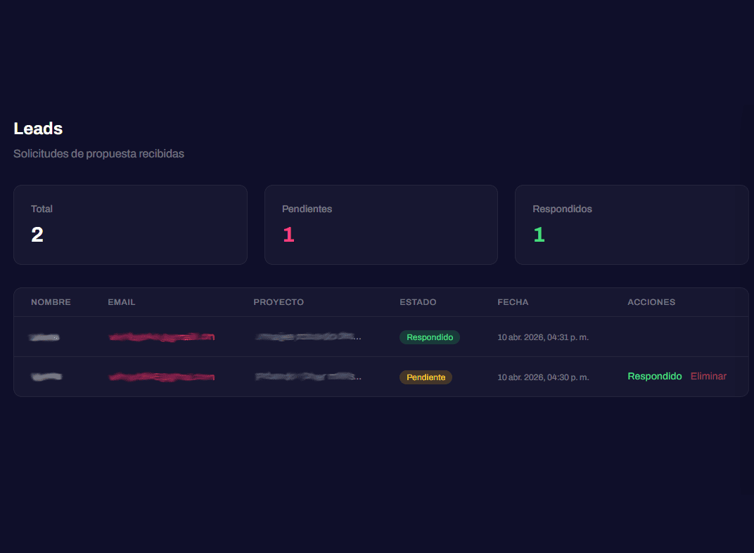Click the FECHA column header
754x553 pixels.
(513, 302)
